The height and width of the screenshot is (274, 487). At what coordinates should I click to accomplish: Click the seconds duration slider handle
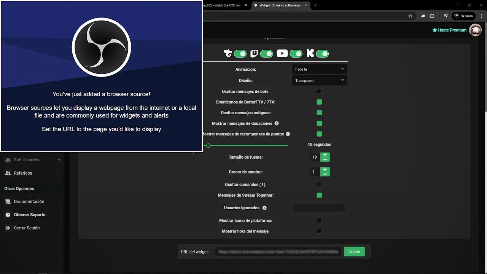point(208,145)
